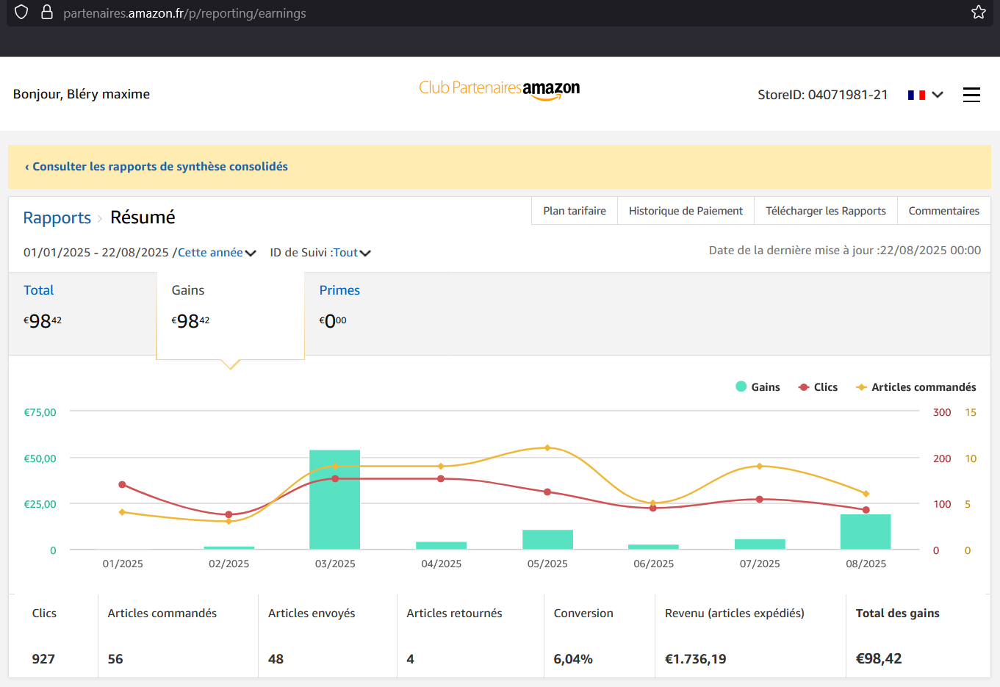Viewport: 1000px width, 687px height.
Task: Click the StoreID 04071981-21 text
Action: click(823, 95)
